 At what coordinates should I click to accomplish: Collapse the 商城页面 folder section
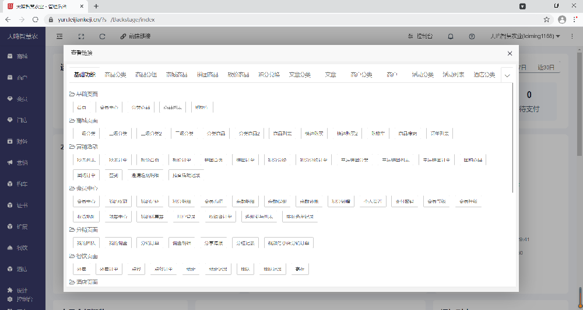pos(83,120)
